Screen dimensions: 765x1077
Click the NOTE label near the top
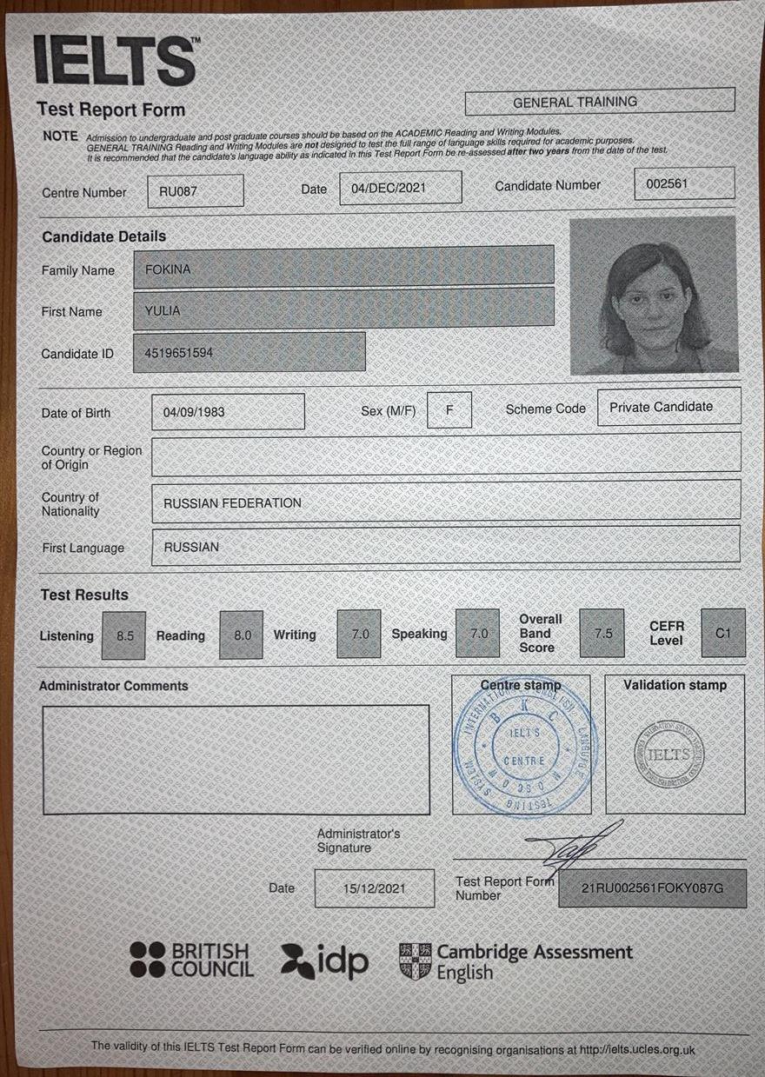(x=60, y=136)
